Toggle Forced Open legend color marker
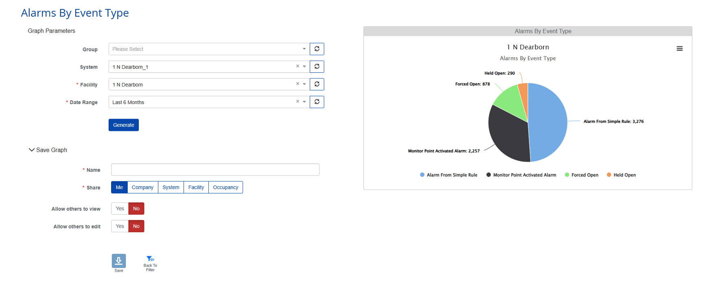722x283 pixels. click(x=567, y=175)
